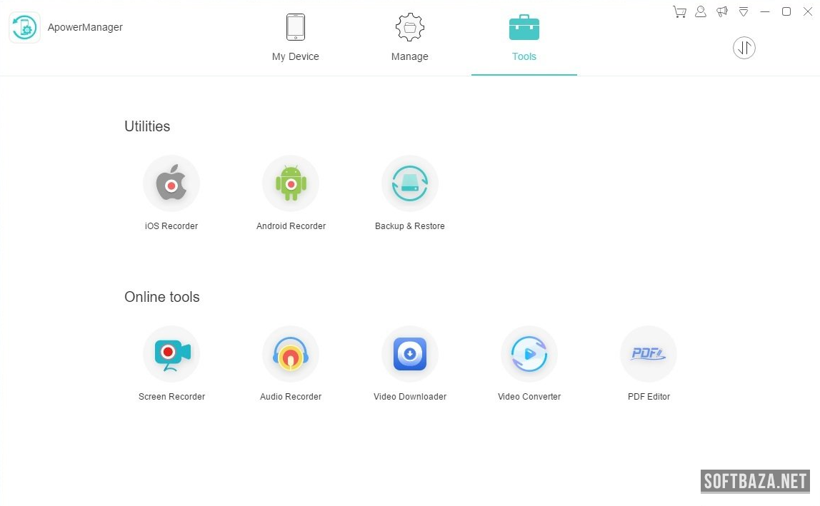This screenshot has height=506, width=820.
Task: Launch the Video Downloader
Action: click(x=410, y=354)
